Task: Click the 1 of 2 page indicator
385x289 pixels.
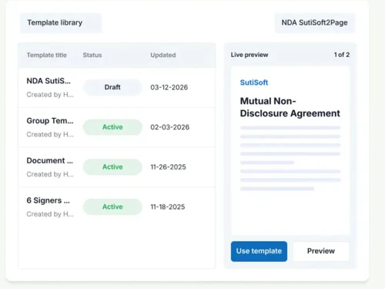Action: [342, 55]
